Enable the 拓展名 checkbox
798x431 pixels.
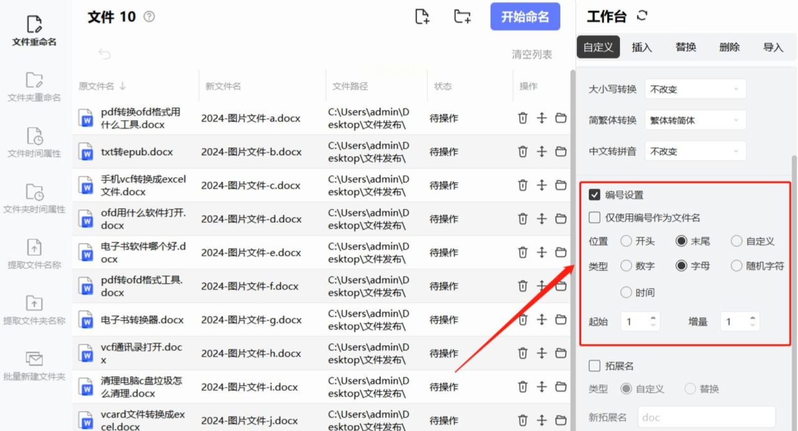595,366
